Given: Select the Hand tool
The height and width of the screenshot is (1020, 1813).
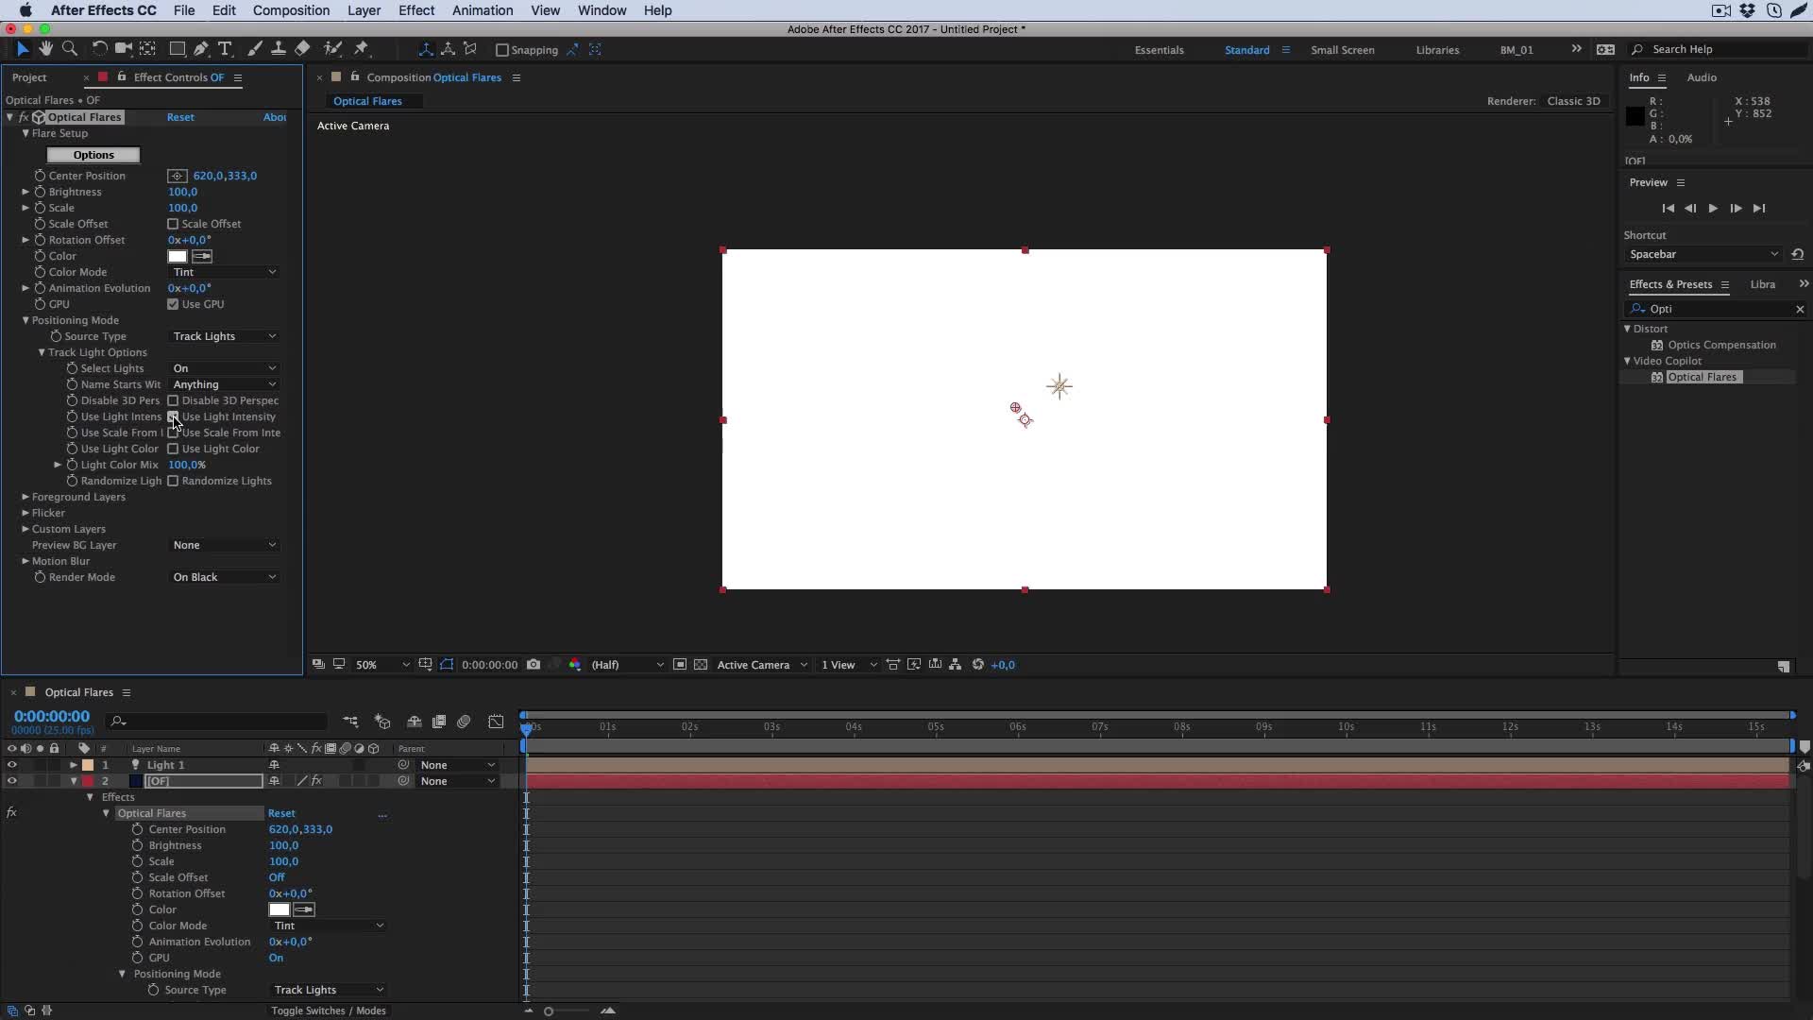Looking at the screenshot, I should click(x=45, y=48).
